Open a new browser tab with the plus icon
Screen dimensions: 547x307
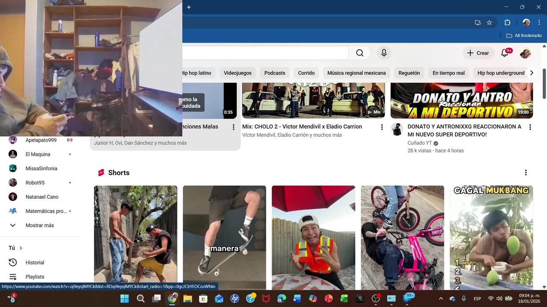pyautogui.click(x=189, y=7)
